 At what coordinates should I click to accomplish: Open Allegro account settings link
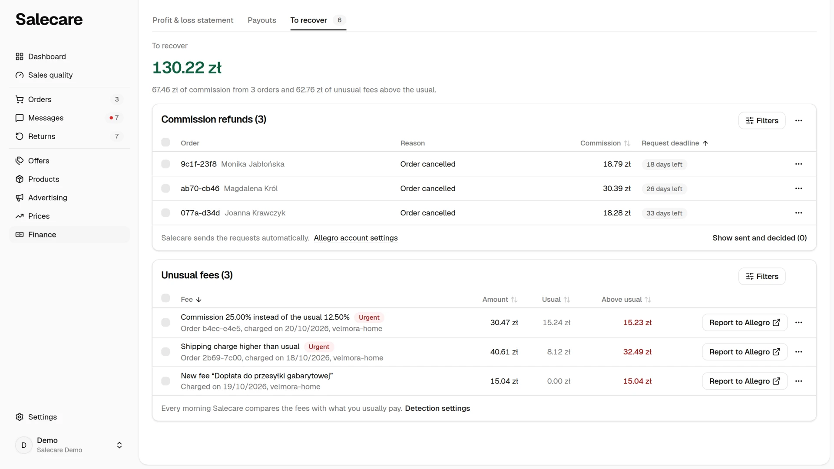(356, 238)
